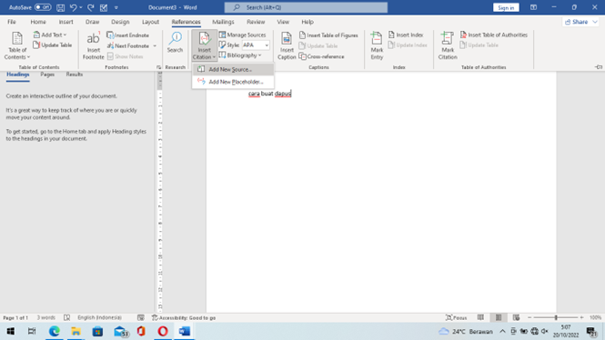This screenshot has width=605, height=340.
Task: Switch to the Home tab
Action: point(38,22)
